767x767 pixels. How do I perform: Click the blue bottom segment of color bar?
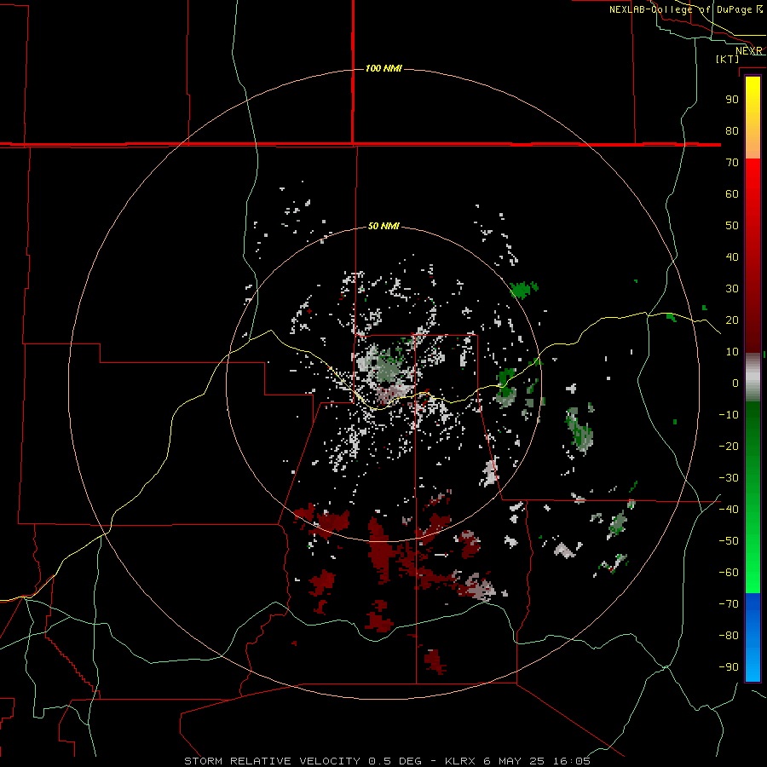pos(753,637)
